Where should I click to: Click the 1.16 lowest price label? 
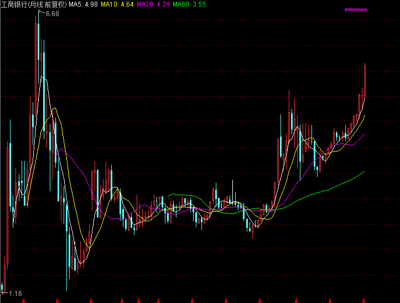coord(15,293)
